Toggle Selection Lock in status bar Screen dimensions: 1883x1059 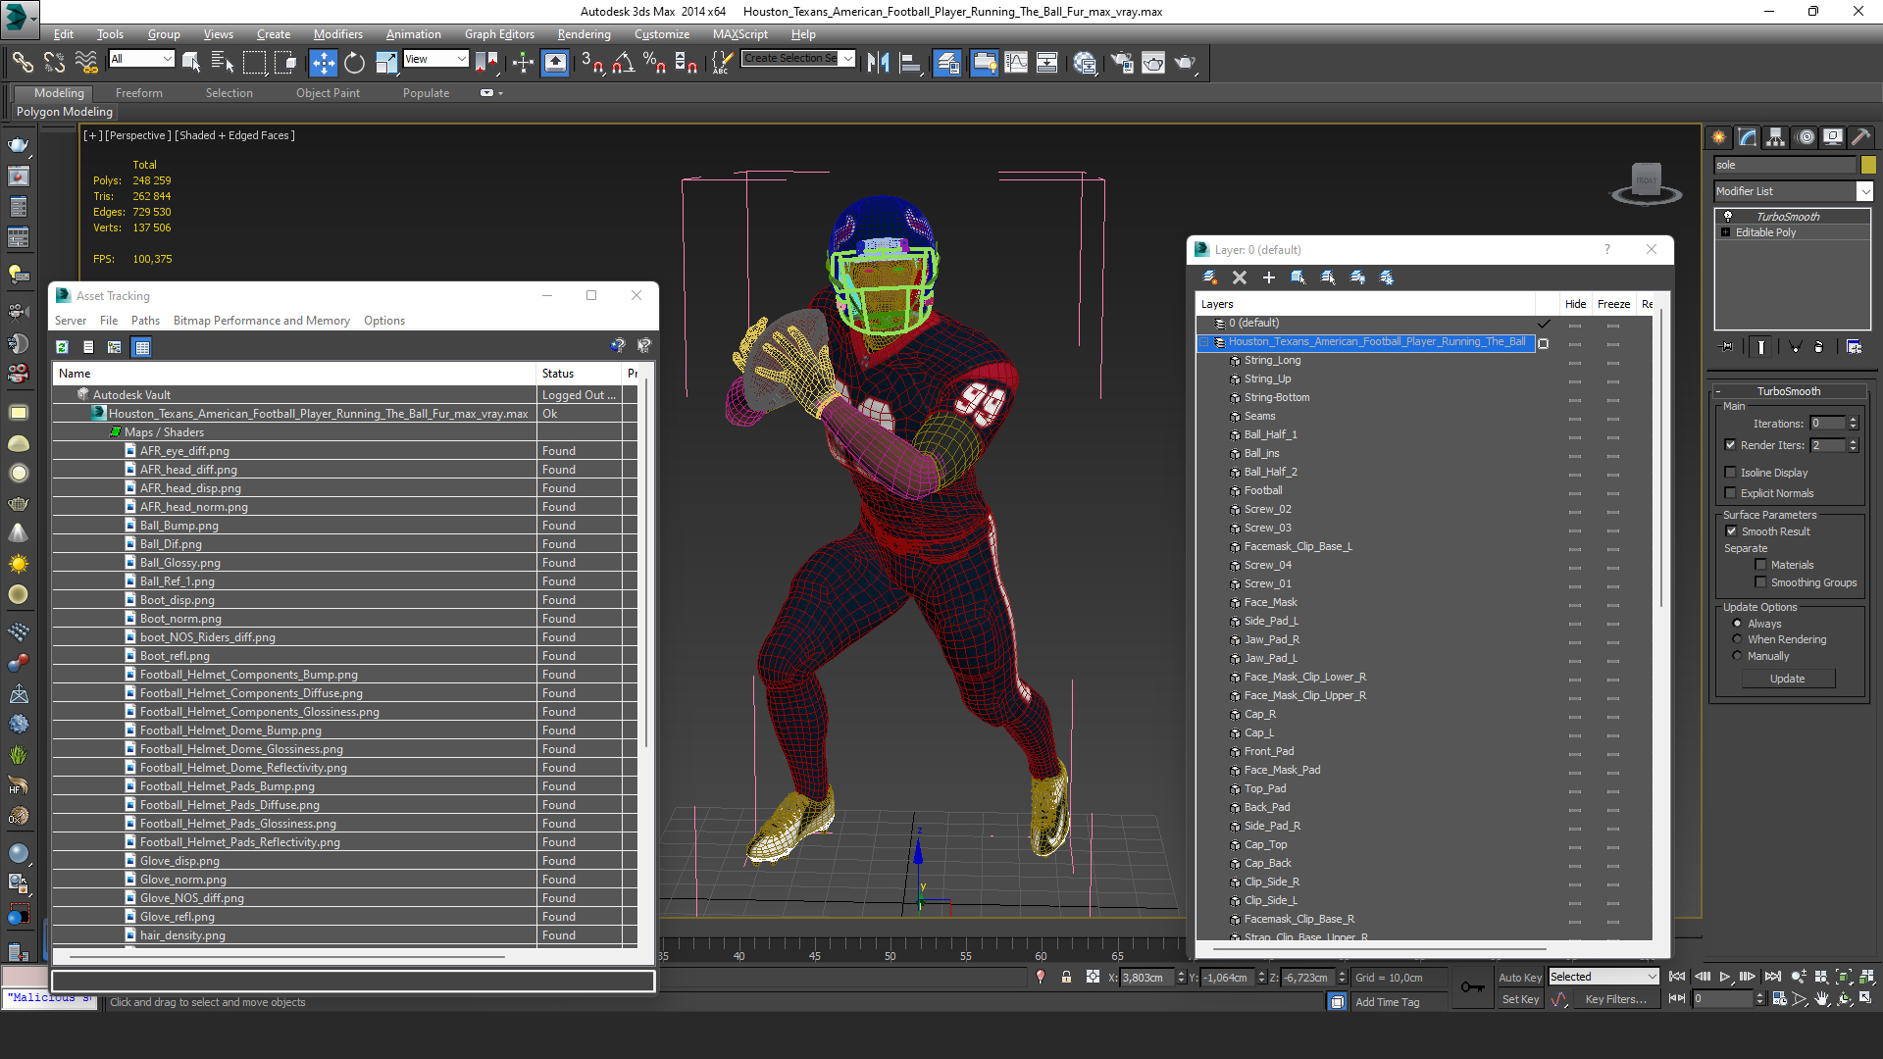(1066, 978)
